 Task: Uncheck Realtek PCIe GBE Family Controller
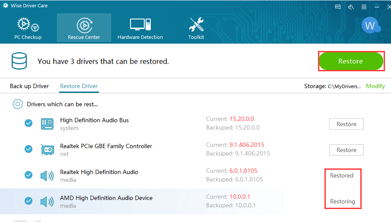coord(29,149)
